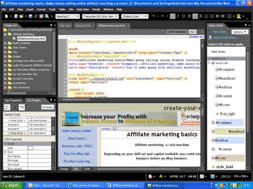The height and width of the screenshot is (189, 253).
Task: Open the eBay basics folder
Action: pos(20,47)
